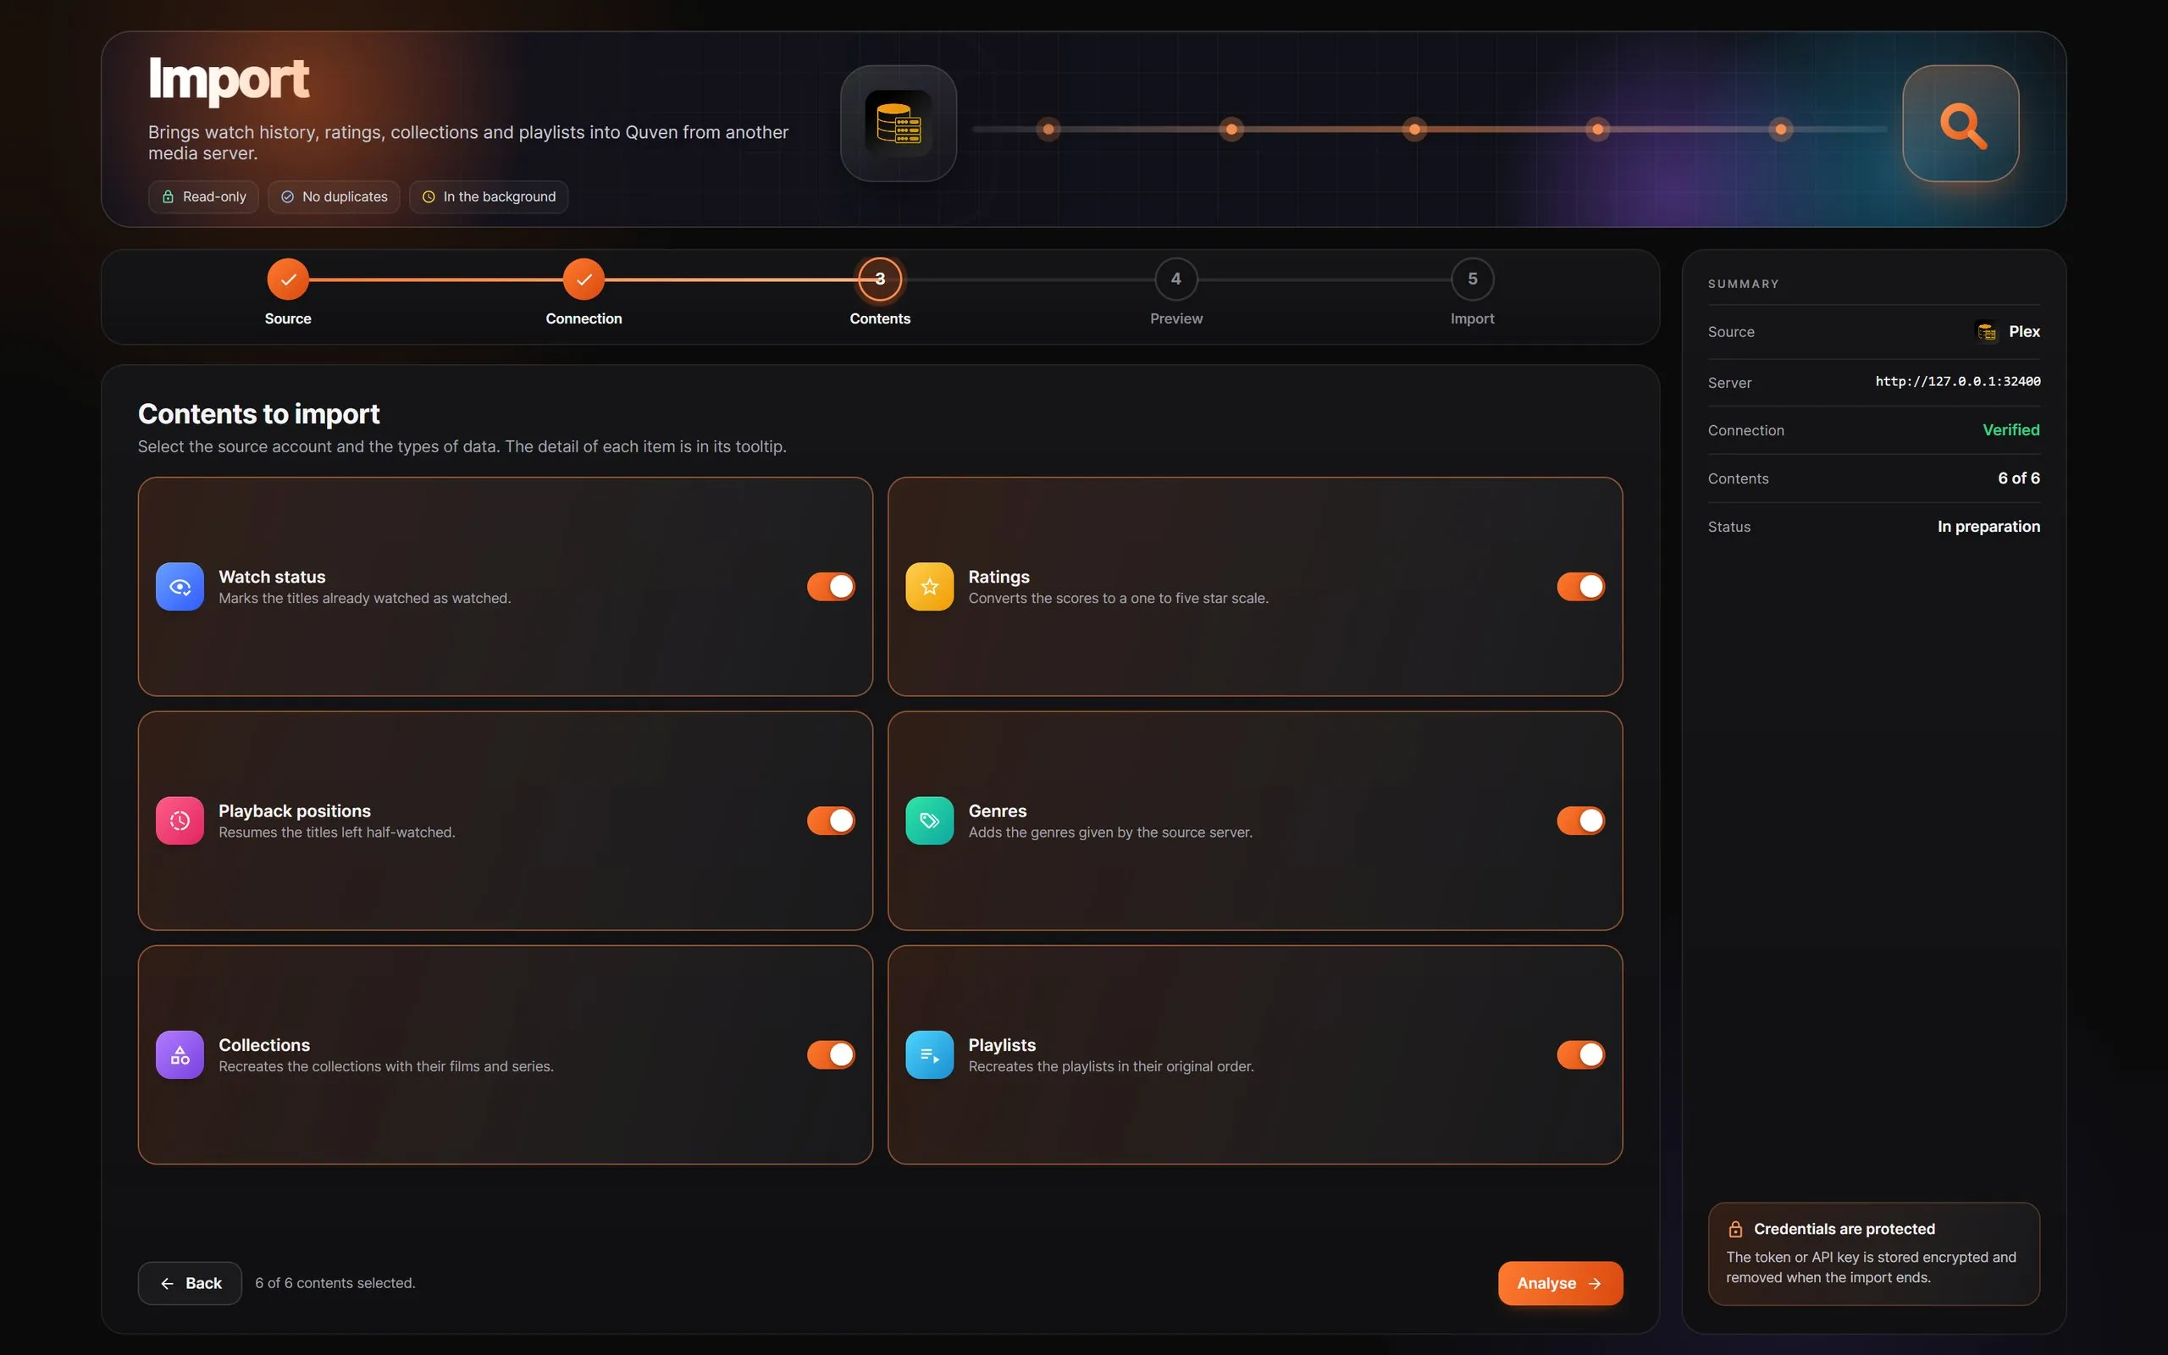The height and width of the screenshot is (1355, 2168).
Task: Click the Genres tag icon
Action: [x=929, y=820]
